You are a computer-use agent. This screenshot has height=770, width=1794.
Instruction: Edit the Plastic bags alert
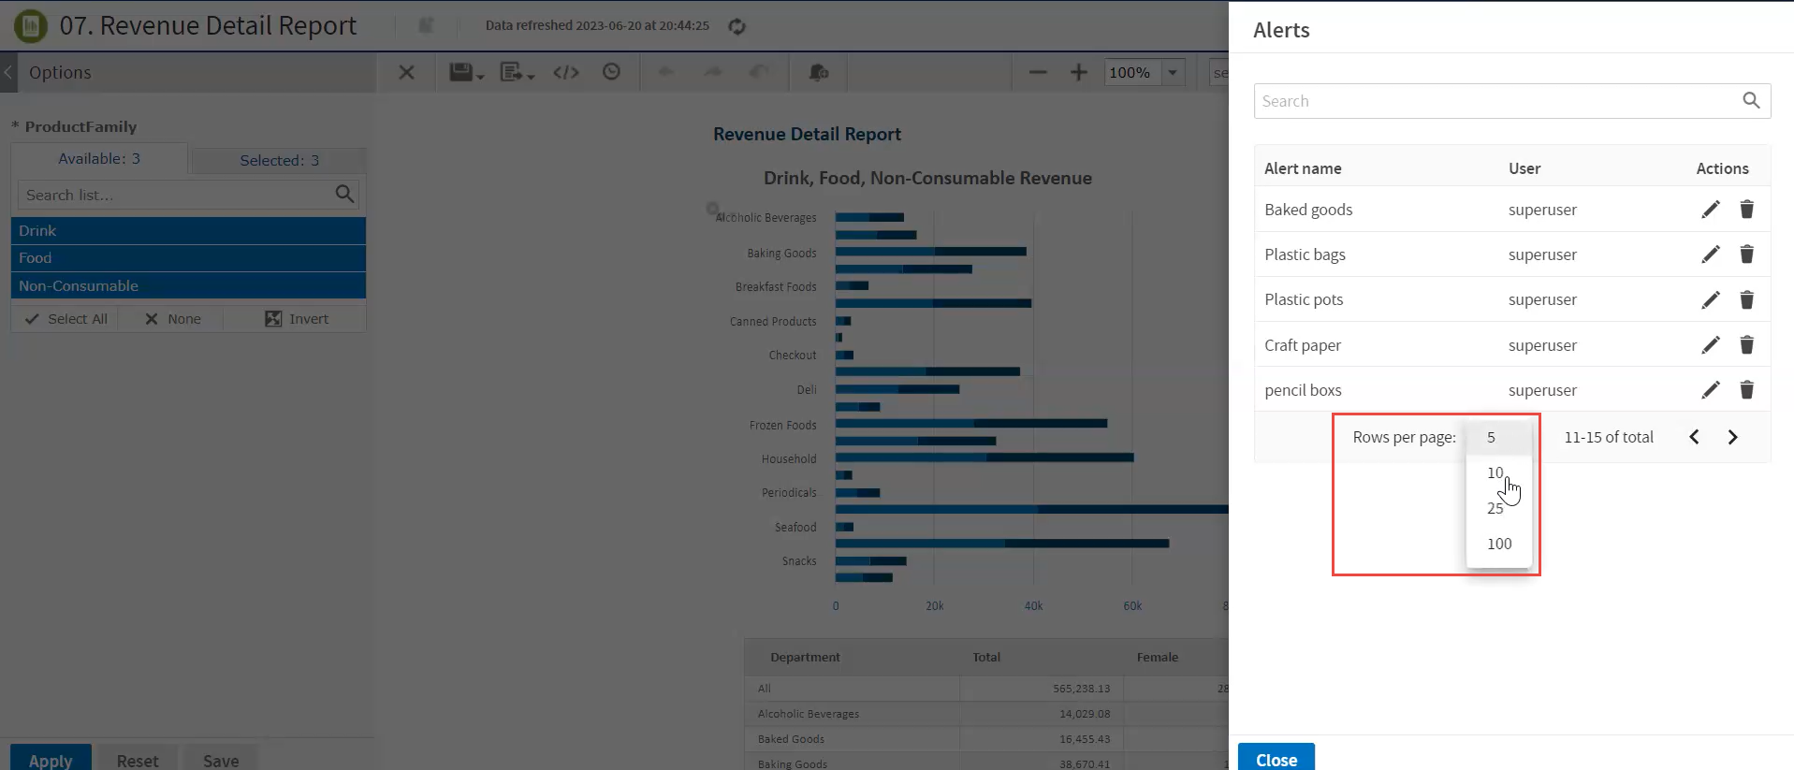point(1711,254)
